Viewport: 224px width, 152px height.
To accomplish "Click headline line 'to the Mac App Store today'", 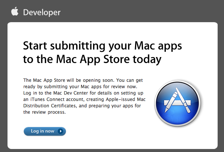I will (x=92, y=59).
